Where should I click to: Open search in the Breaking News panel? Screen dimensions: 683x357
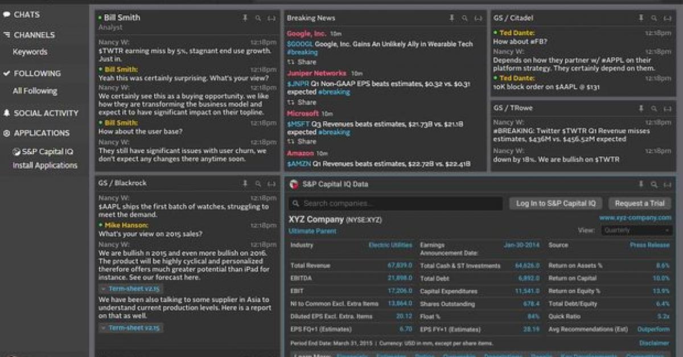465,18
